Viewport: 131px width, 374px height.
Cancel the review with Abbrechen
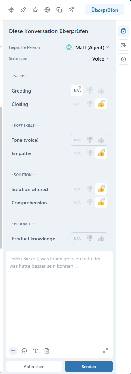click(34, 366)
